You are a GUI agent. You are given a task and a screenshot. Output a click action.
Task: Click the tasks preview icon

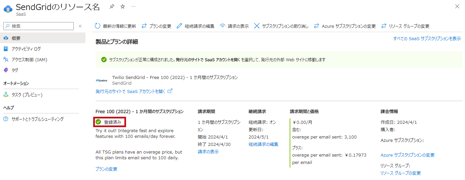(6, 95)
